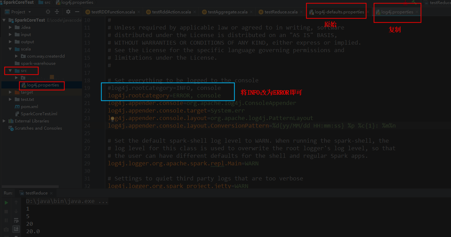Click line number 29 in gutter
The width and height of the screenshot is (451, 237).
87,163
